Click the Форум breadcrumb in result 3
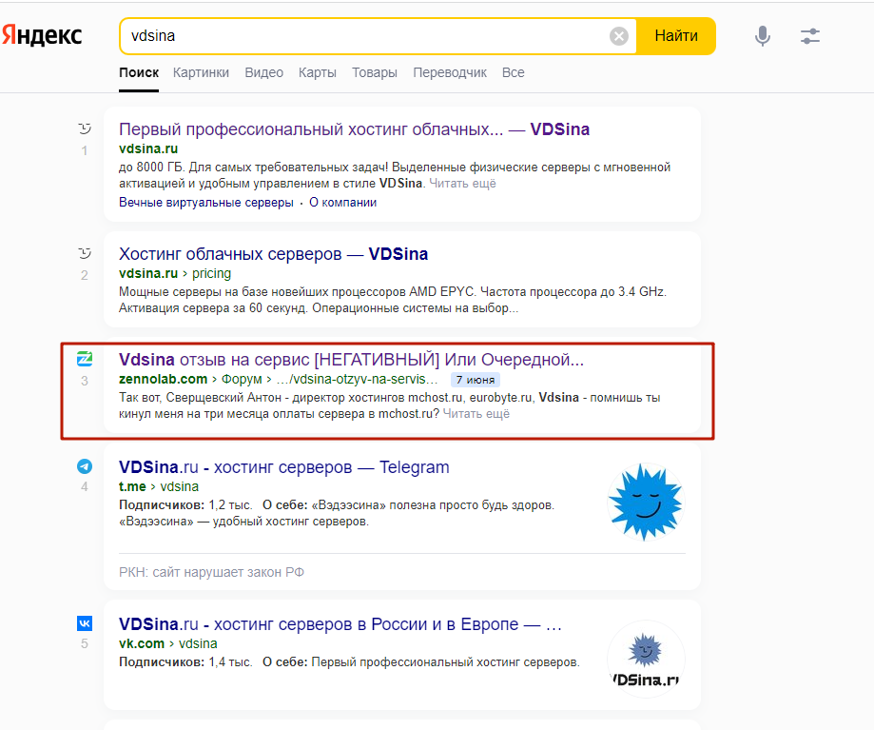874x730 pixels. tap(242, 379)
